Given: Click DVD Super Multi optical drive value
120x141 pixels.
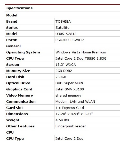Looking at the screenshot, I should tap(69, 83).
